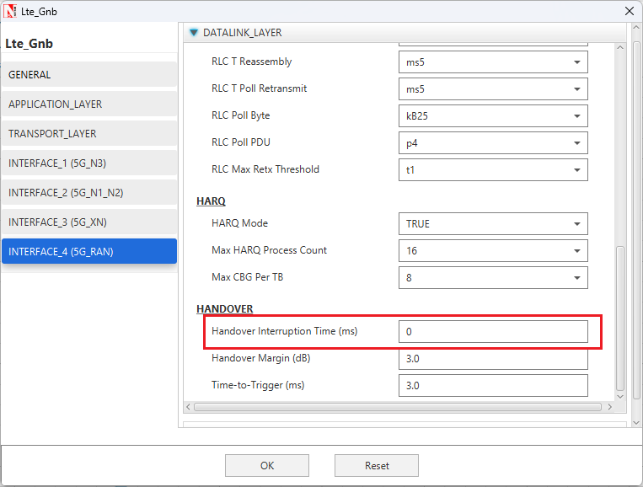Click the Reset button

377,466
